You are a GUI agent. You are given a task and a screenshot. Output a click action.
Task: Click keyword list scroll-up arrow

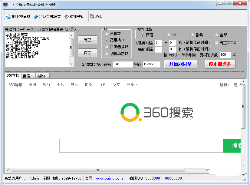click(71, 35)
